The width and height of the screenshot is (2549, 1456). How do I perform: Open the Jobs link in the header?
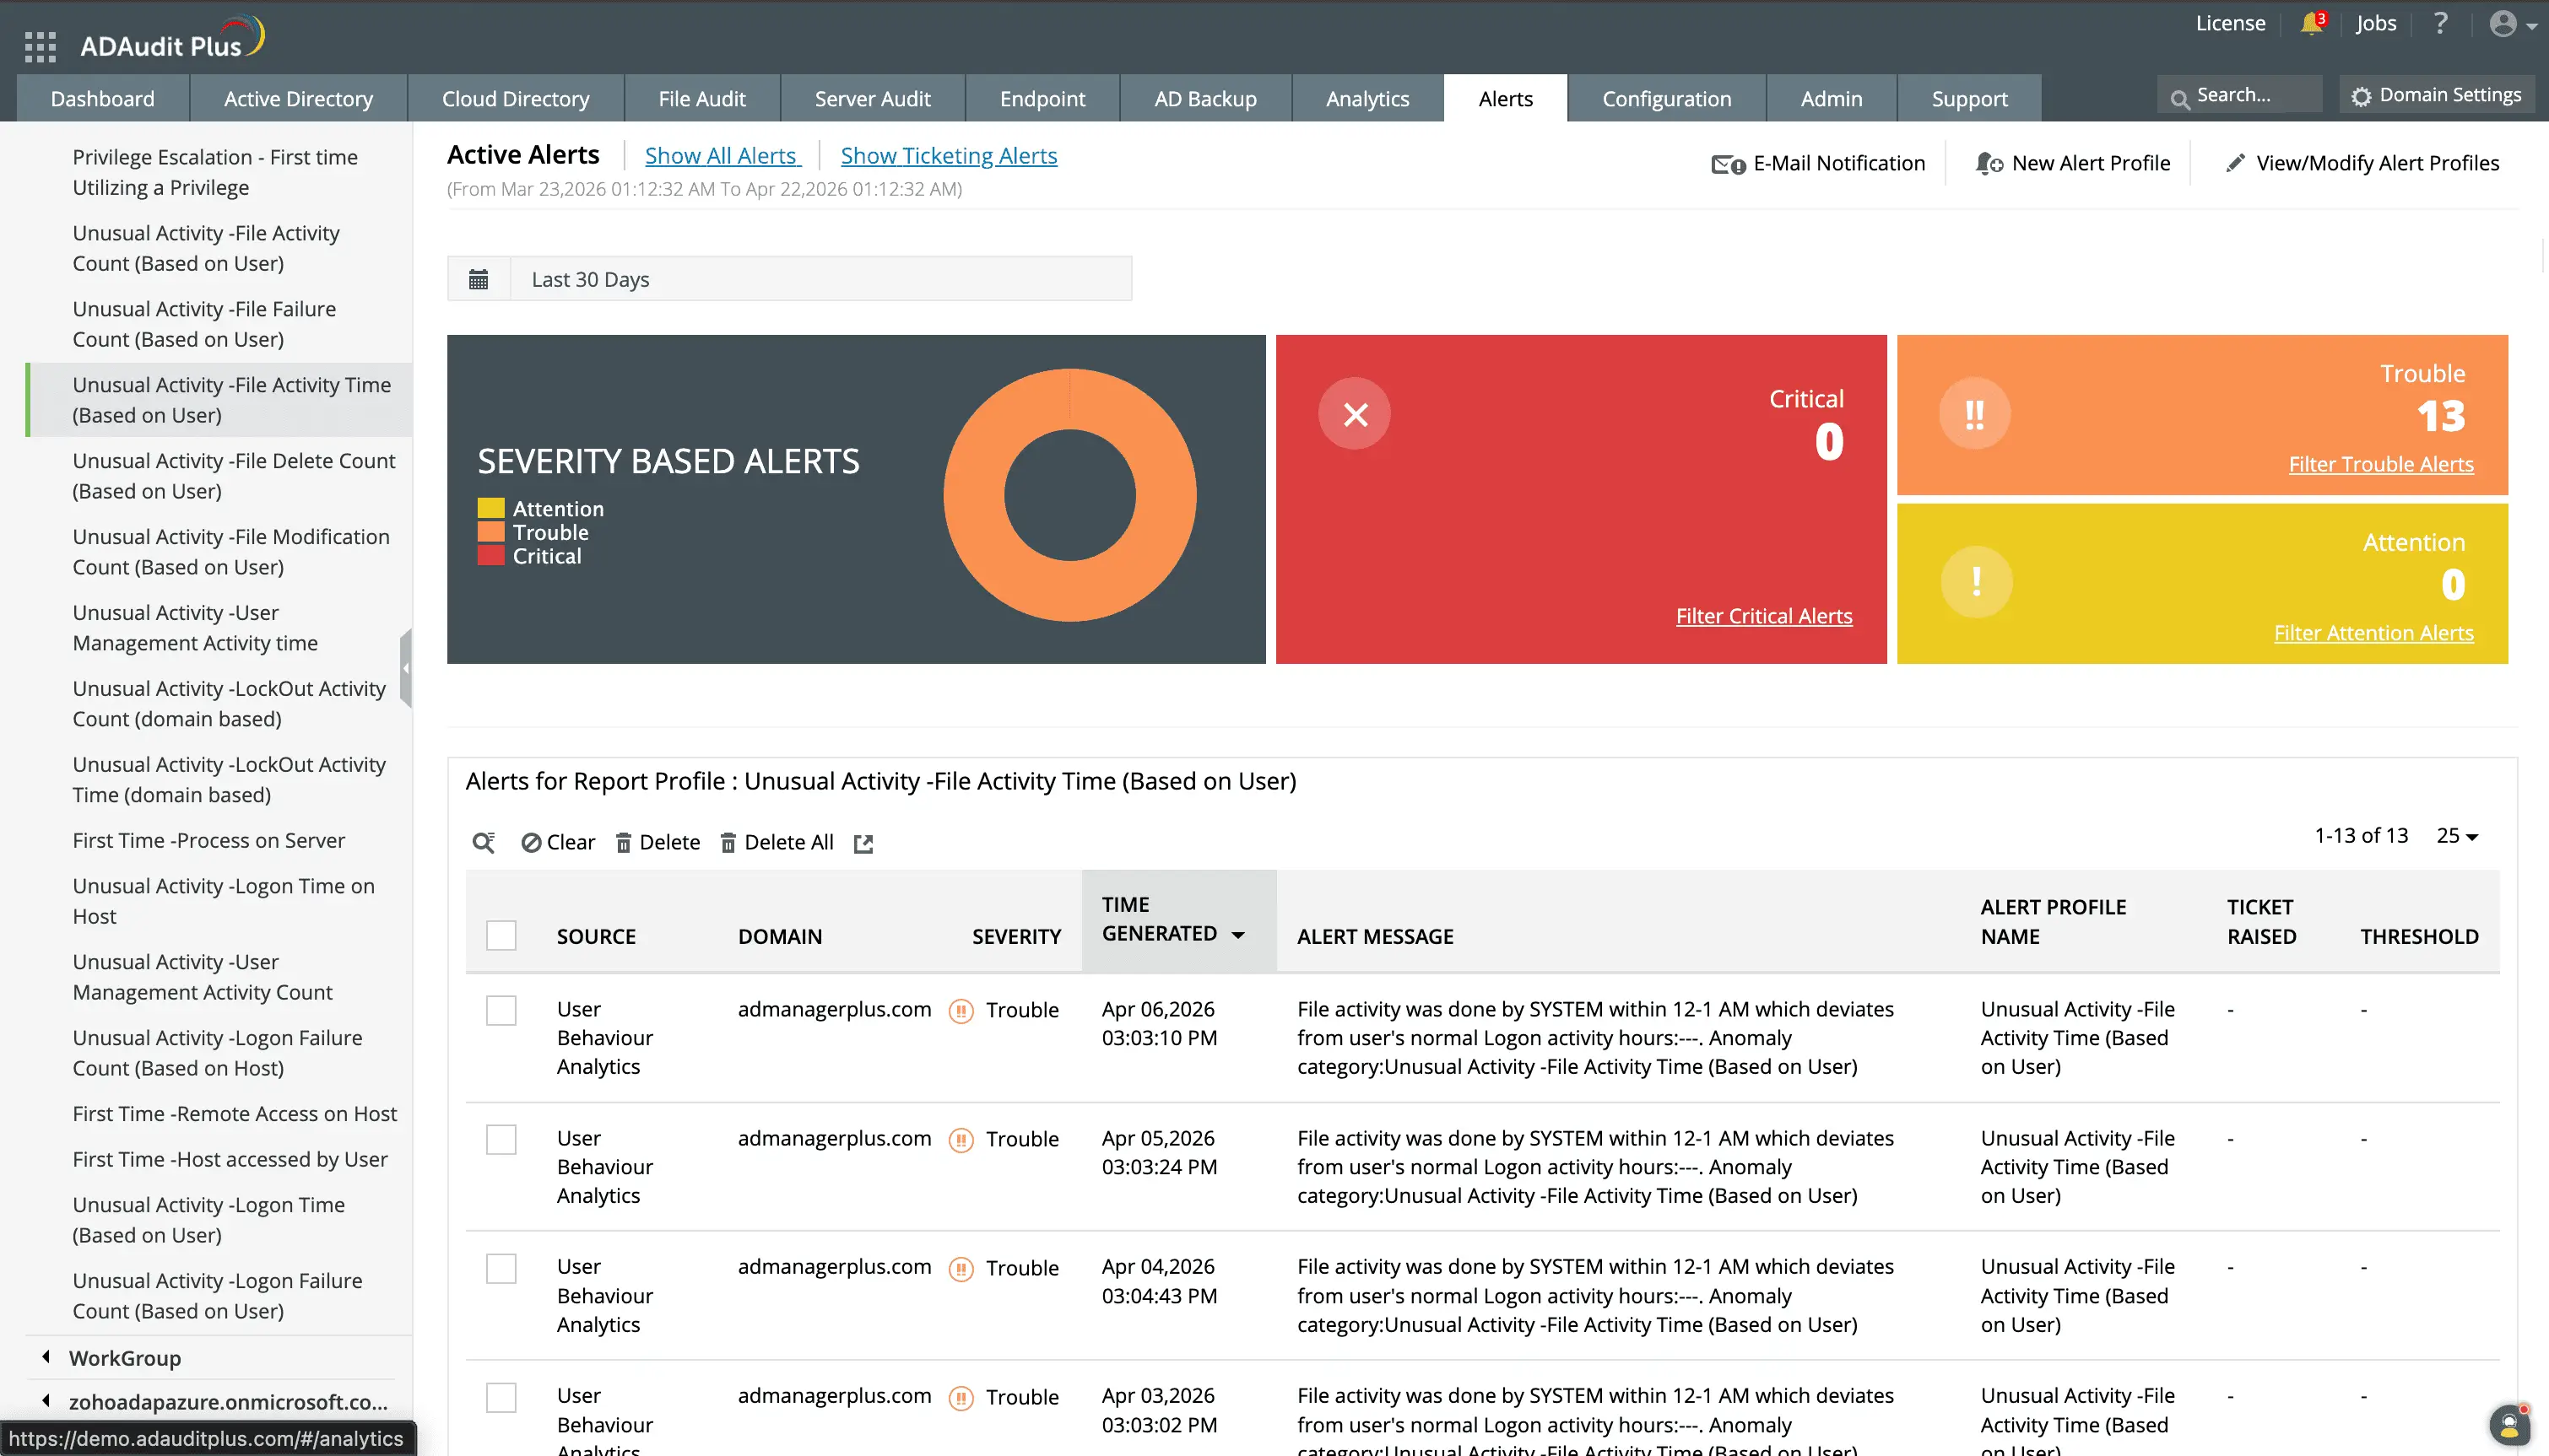click(2376, 23)
